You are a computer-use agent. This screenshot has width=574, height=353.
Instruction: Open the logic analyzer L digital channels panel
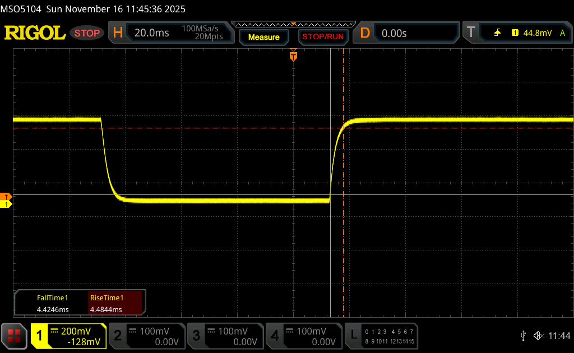382,336
